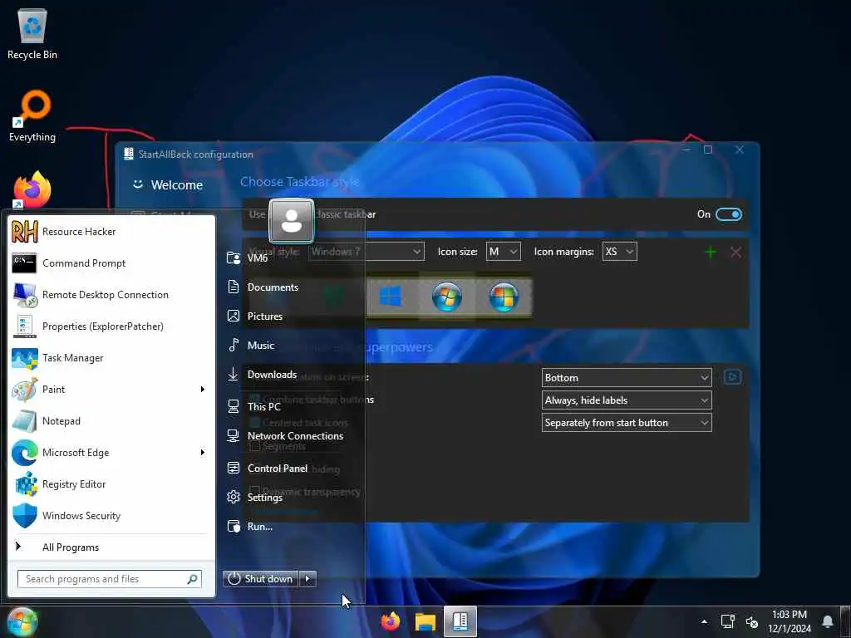Open Downloads folder link
The image size is (851, 638).
[262, 375]
